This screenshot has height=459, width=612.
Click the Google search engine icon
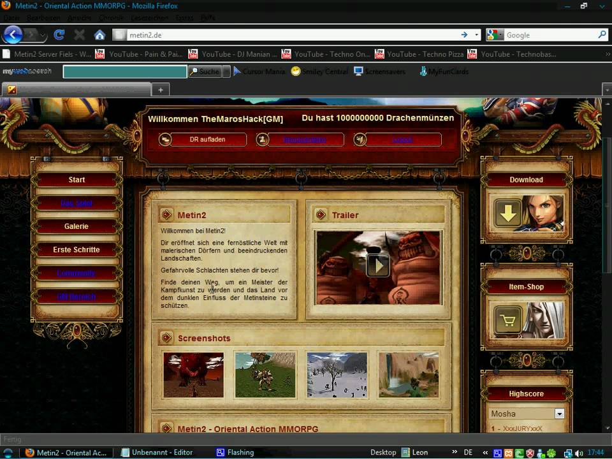492,34
